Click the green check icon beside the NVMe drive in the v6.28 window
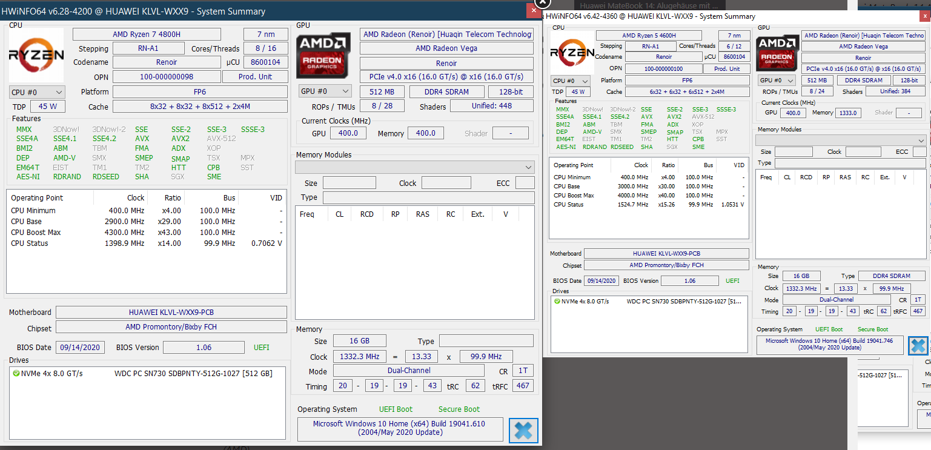This screenshot has width=931, height=450. (16, 374)
